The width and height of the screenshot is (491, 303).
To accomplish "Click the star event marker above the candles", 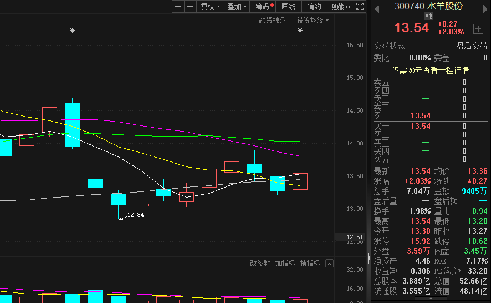I will [x=72, y=31].
